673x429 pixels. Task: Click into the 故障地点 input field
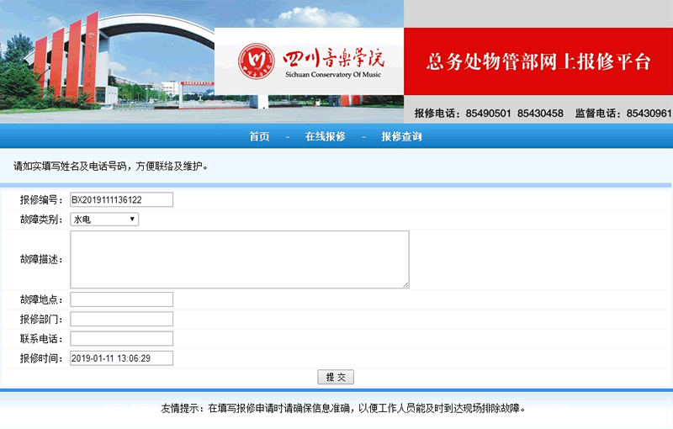pos(121,299)
